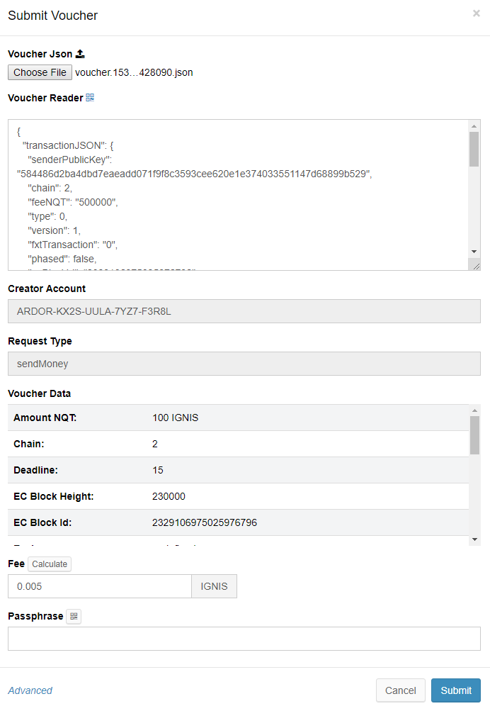Close the Submit Voucher dialog with X
Image resolution: width=490 pixels, height=711 pixels.
pyautogui.click(x=476, y=13)
